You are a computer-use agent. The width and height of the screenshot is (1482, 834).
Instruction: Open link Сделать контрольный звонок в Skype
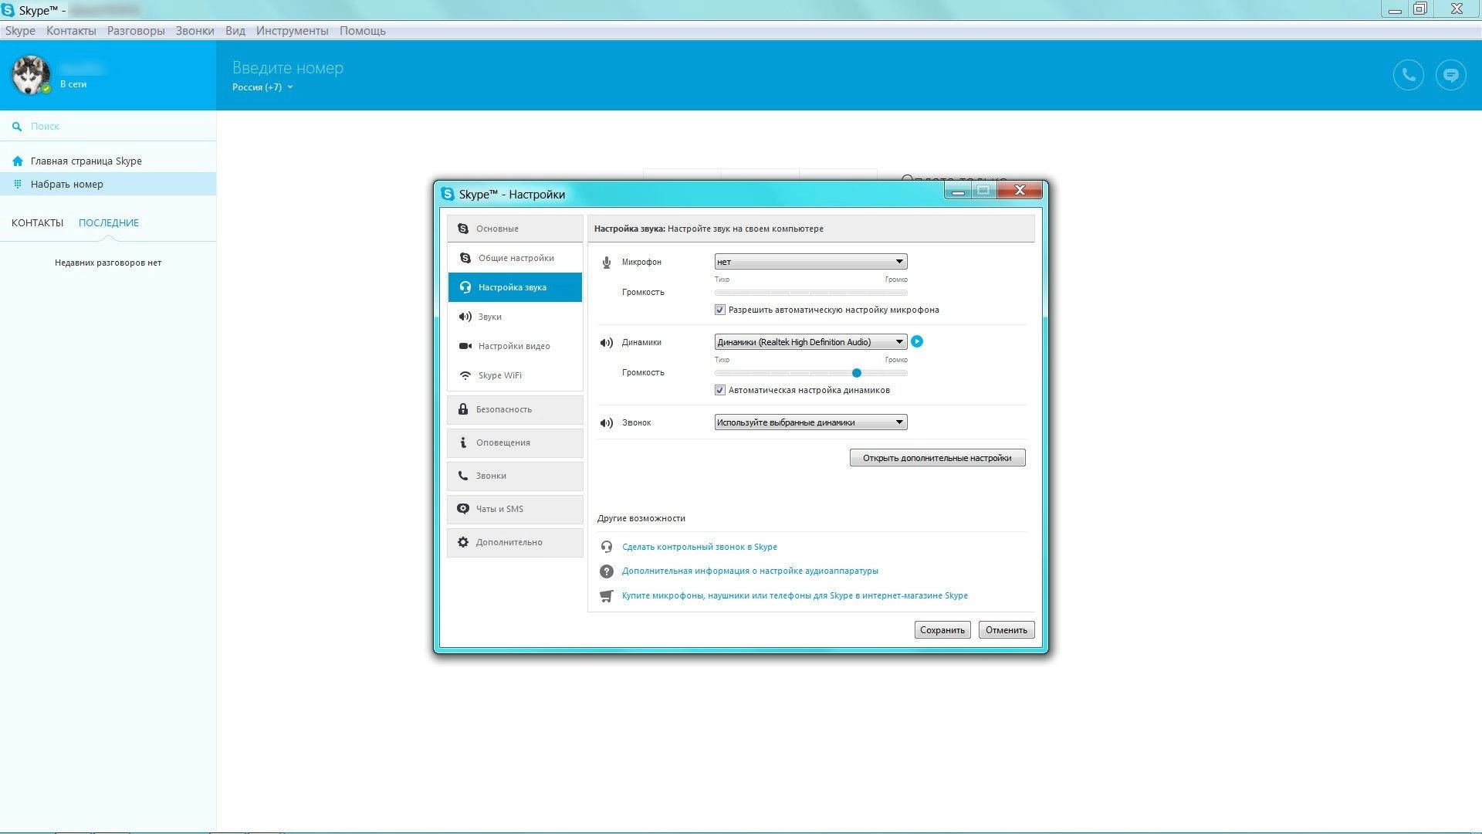click(699, 547)
